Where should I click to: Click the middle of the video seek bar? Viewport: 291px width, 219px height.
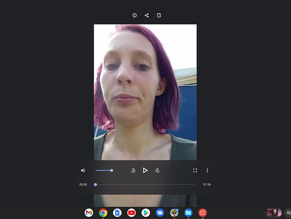point(145,184)
